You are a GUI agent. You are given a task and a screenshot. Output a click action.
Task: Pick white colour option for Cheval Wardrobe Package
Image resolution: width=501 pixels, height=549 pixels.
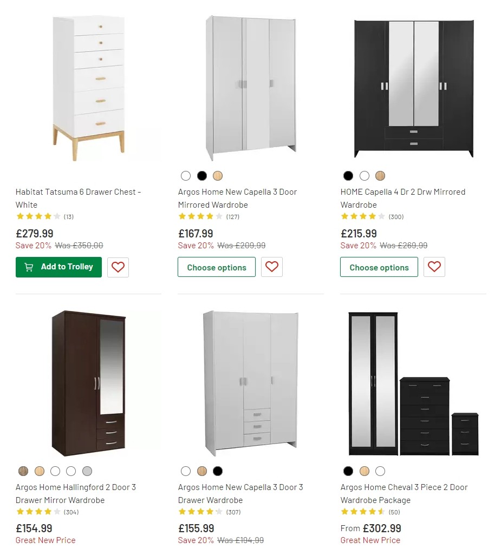pyautogui.click(x=380, y=471)
